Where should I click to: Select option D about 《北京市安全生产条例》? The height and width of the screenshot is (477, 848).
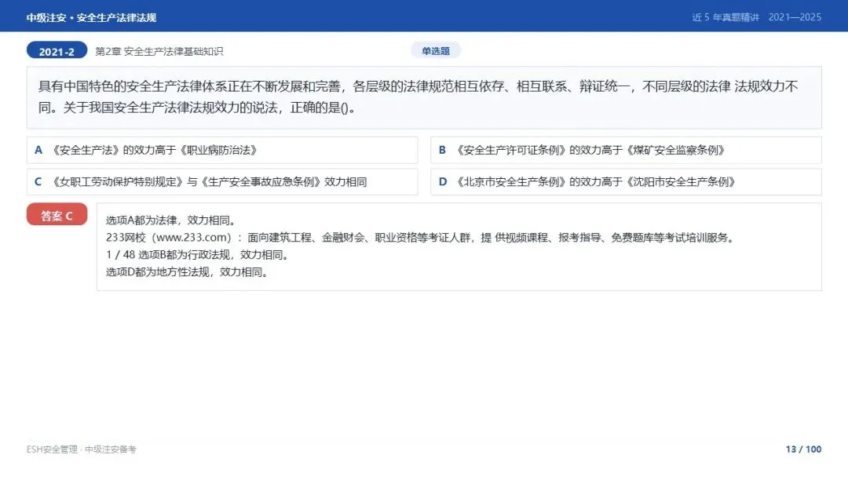(x=626, y=182)
